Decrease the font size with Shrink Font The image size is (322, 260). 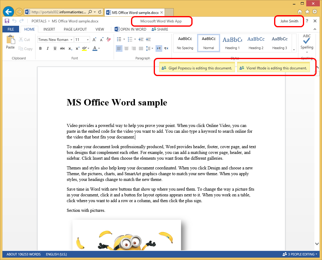pos(102,39)
